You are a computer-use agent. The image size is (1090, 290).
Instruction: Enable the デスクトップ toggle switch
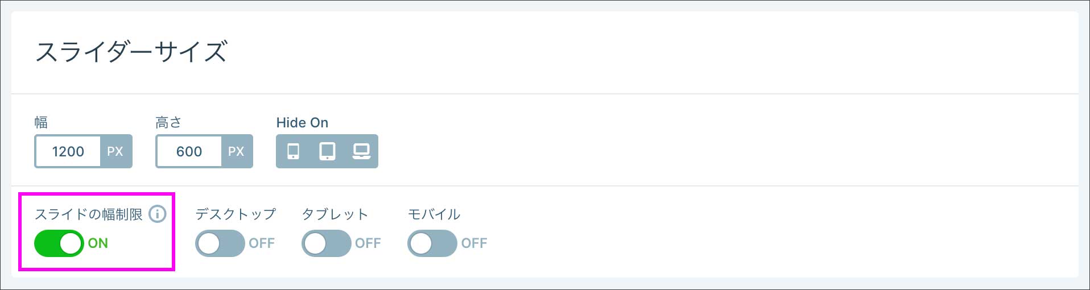pyautogui.click(x=220, y=243)
